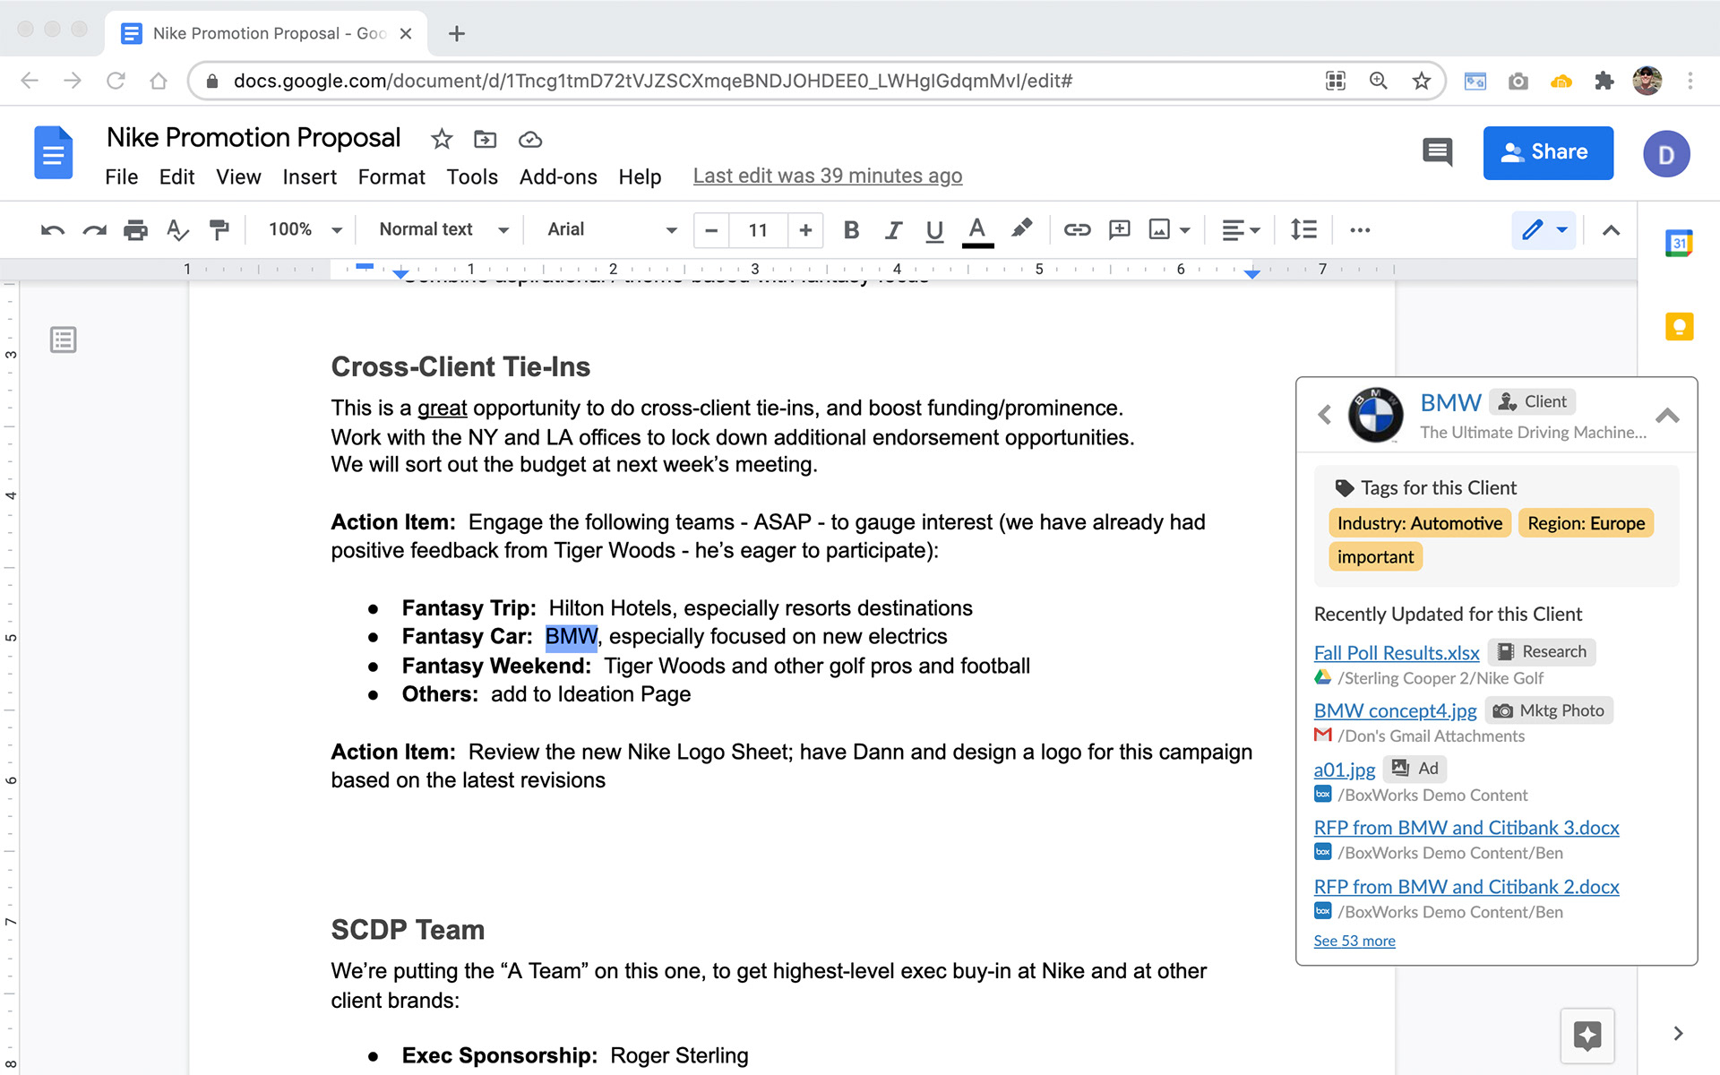Image resolution: width=1720 pixels, height=1075 pixels.
Task: Toggle underline formatting
Action: (934, 230)
